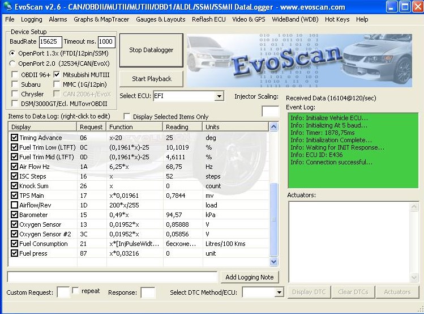Enable MMC (1G/12pin) checkbox

click(57, 84)
